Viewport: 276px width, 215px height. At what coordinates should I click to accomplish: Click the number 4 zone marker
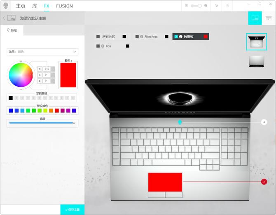(x=264, y=122)
